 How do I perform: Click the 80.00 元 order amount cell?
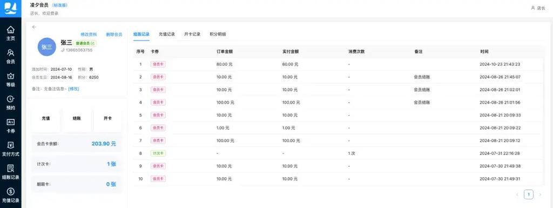tap(224, 64)
